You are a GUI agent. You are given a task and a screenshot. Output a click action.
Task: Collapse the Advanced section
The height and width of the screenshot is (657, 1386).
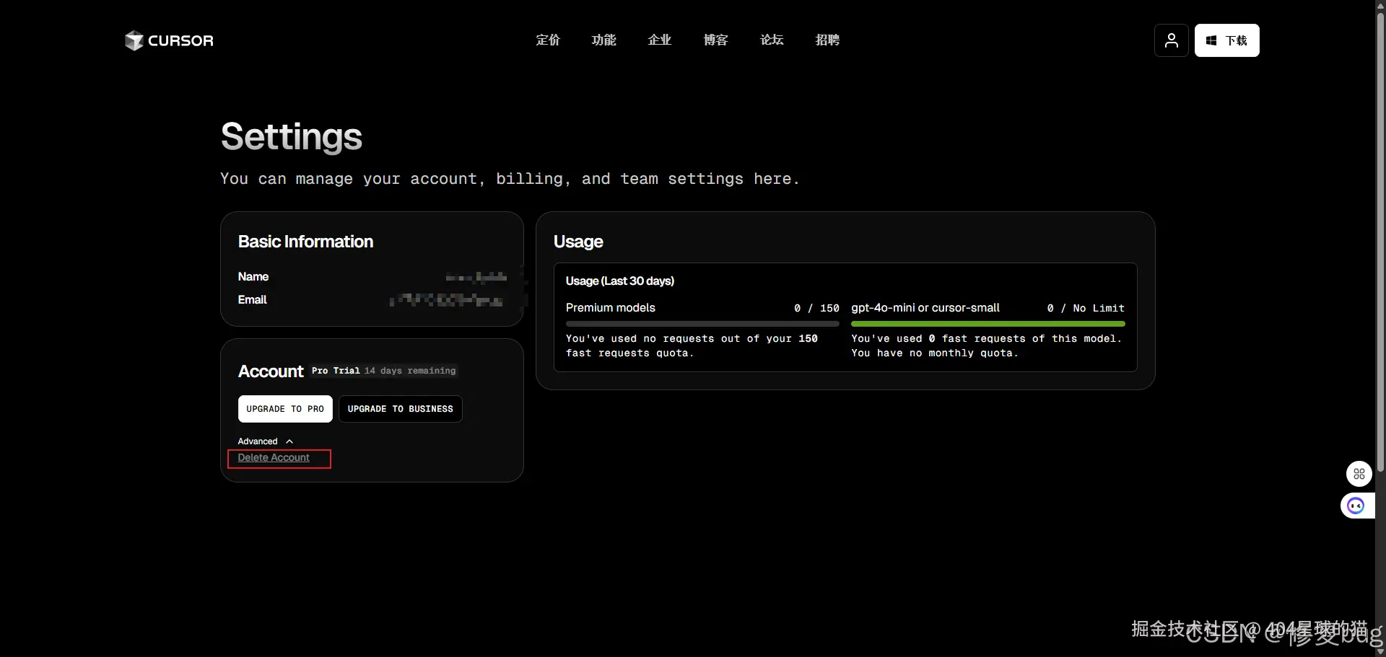tap(265, 441)
